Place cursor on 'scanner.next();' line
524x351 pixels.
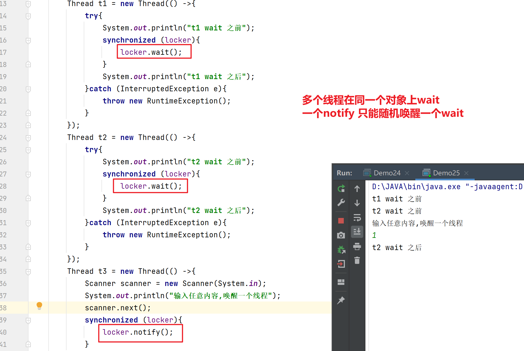coord(118,308)
